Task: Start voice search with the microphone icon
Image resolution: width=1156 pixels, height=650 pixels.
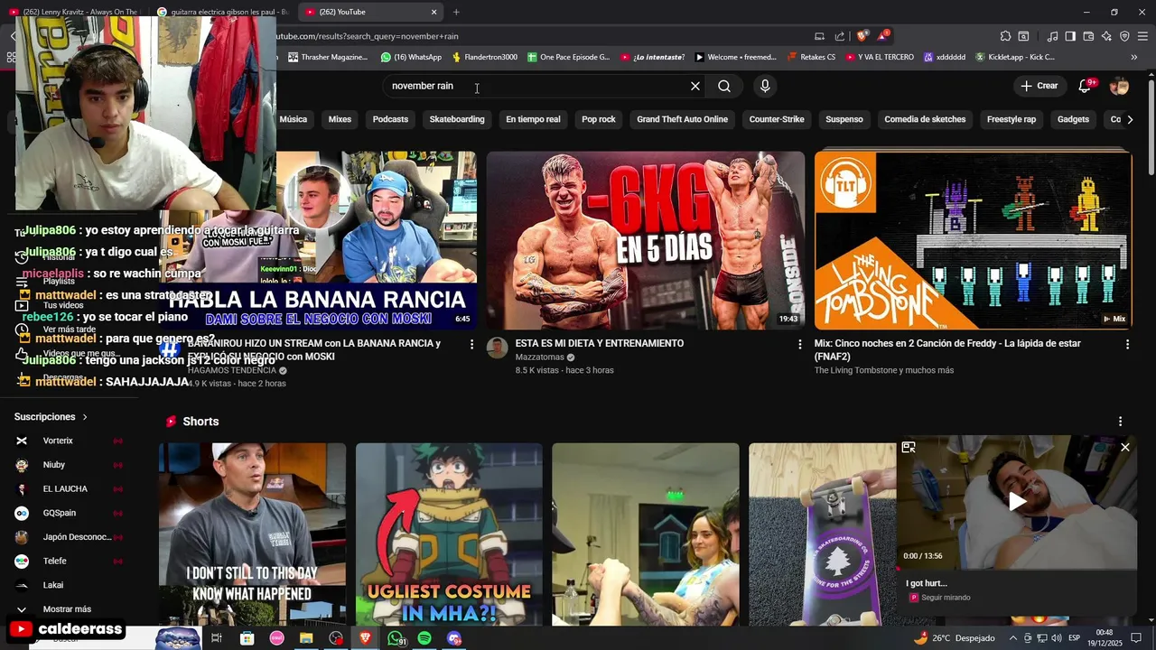Action: (x=765, y=86)
